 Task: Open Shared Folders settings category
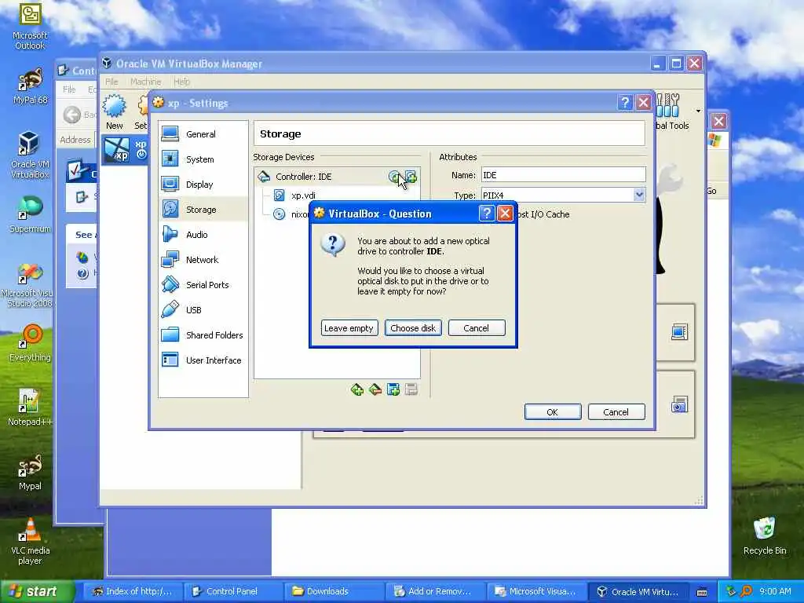click(203, 335)
